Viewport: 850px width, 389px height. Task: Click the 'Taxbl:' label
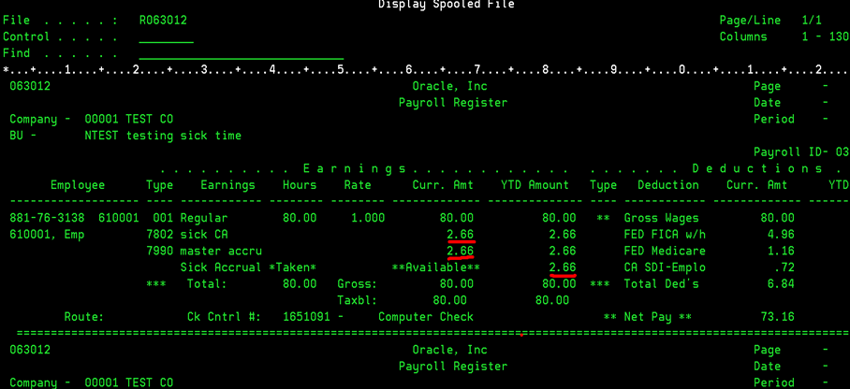tap(358, 300)
